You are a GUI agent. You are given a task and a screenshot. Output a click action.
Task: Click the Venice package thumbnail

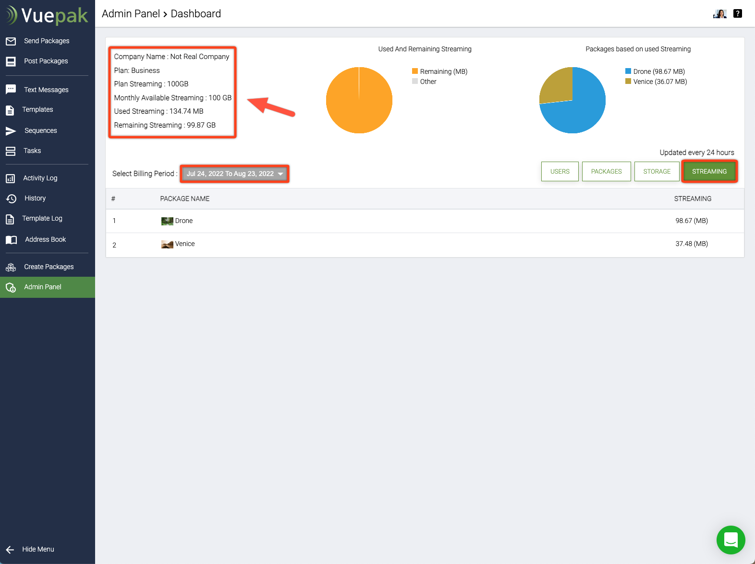click(x=167, y=245)
